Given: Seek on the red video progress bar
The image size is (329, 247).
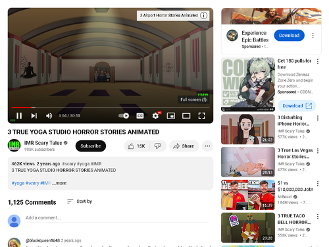Looking at the screenshot, I should point(111,107).
